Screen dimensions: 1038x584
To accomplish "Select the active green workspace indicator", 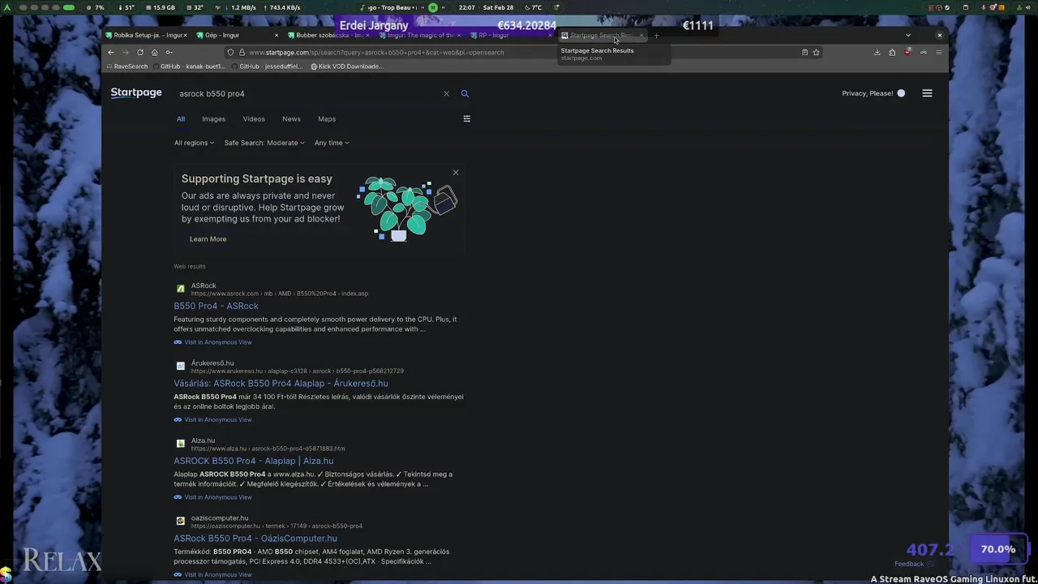I will pos(69,7).
